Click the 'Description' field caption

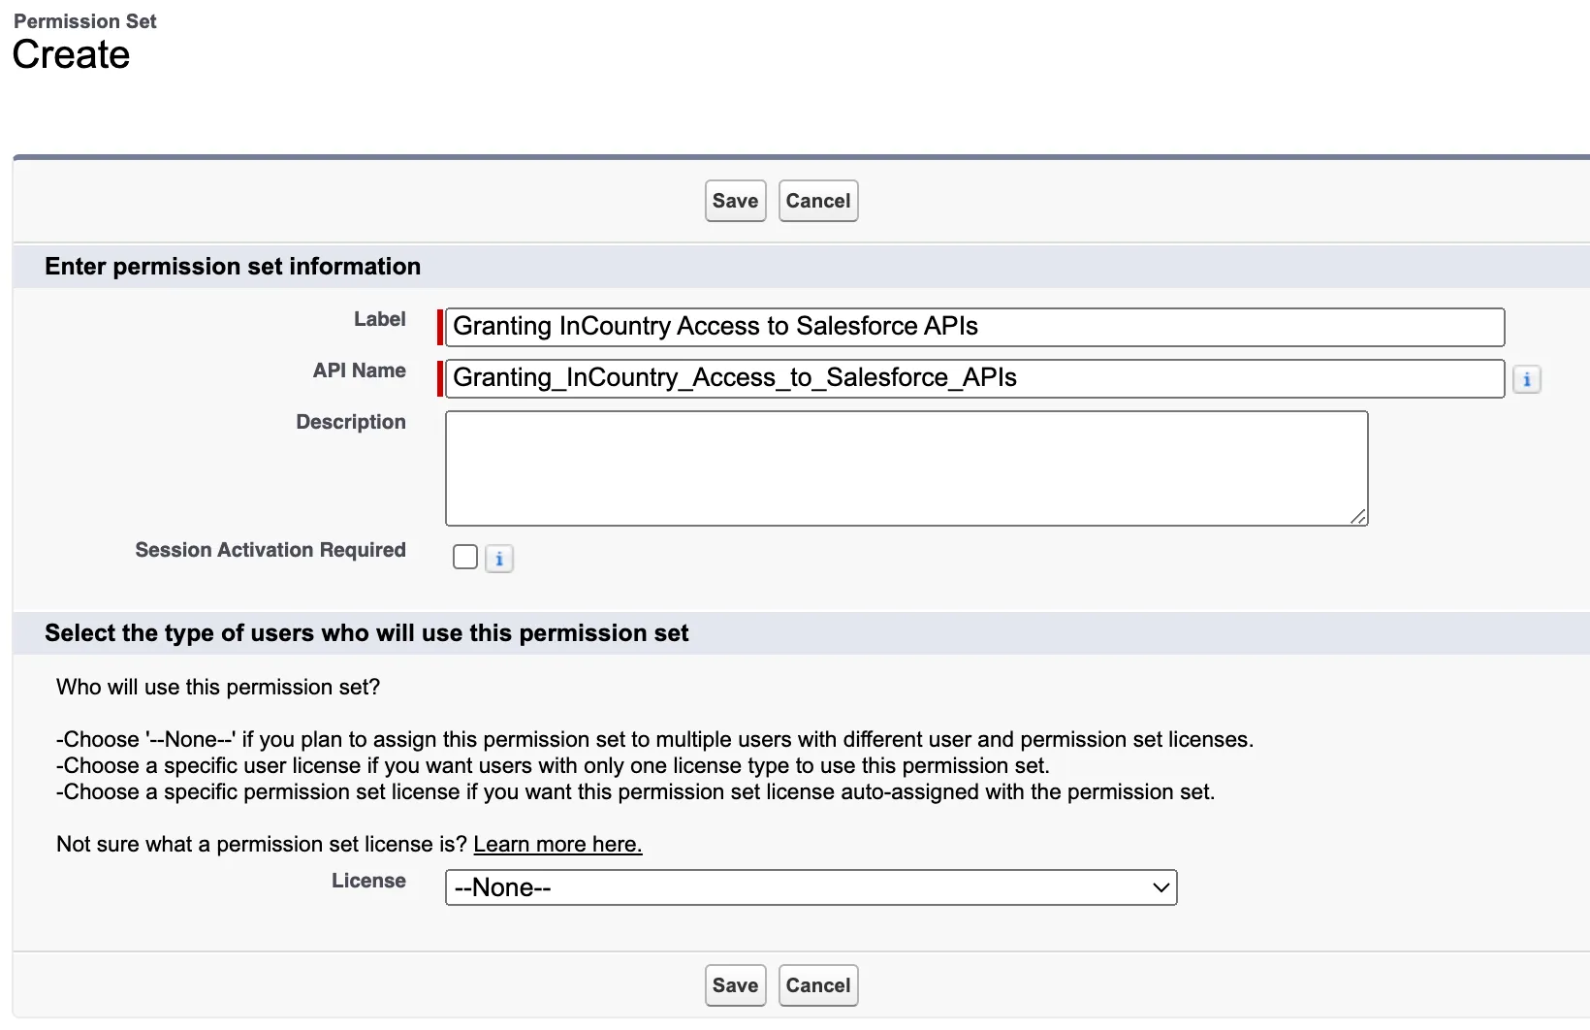350,422
